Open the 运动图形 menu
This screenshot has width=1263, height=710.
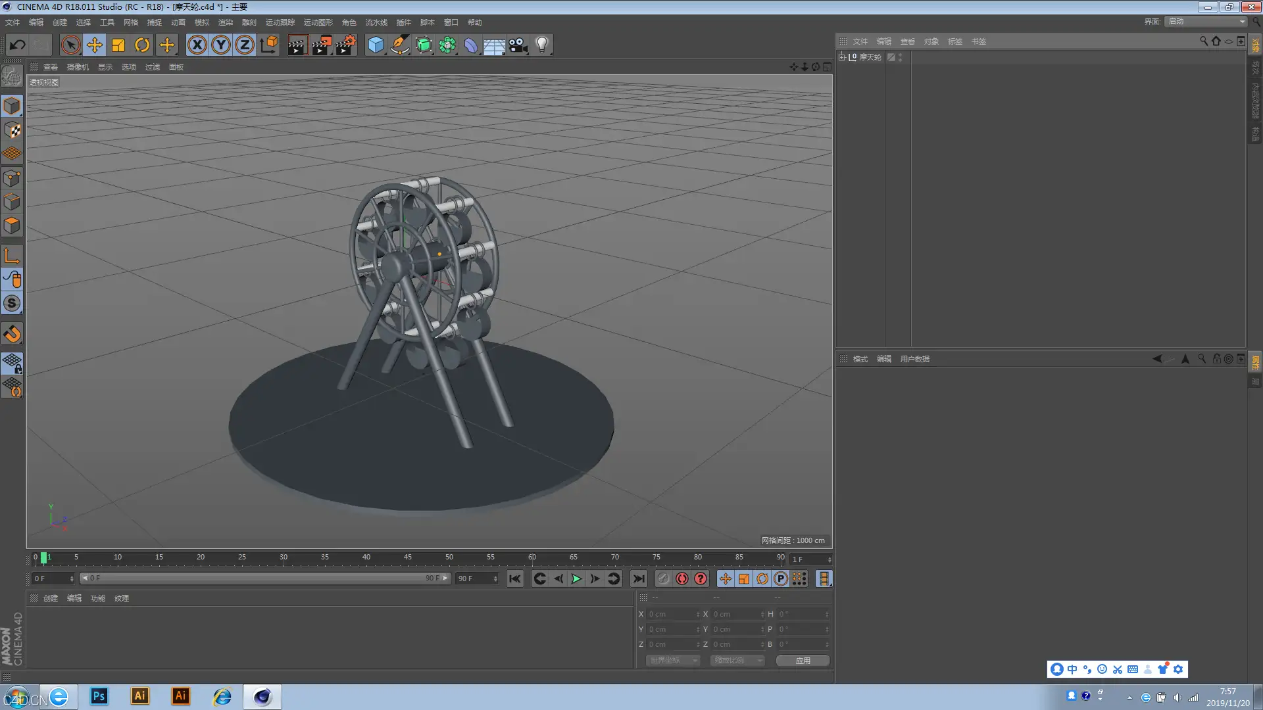[318, 22]
